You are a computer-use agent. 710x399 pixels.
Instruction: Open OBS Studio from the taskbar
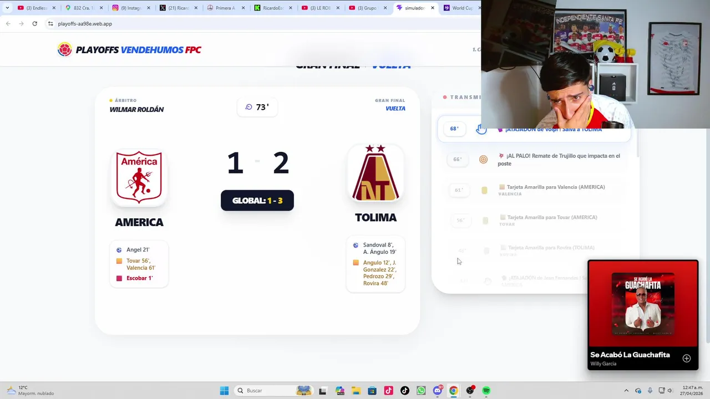[x=470, y=391]
